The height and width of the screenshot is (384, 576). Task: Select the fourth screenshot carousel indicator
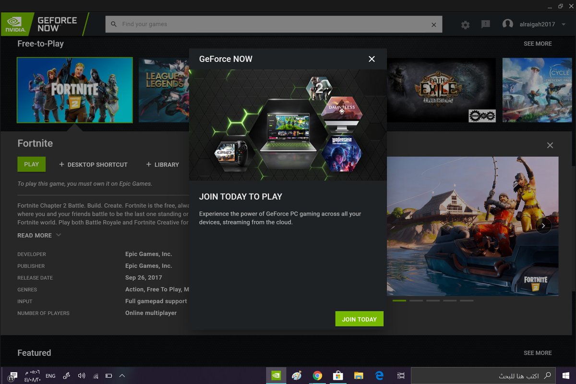[450, 300]
